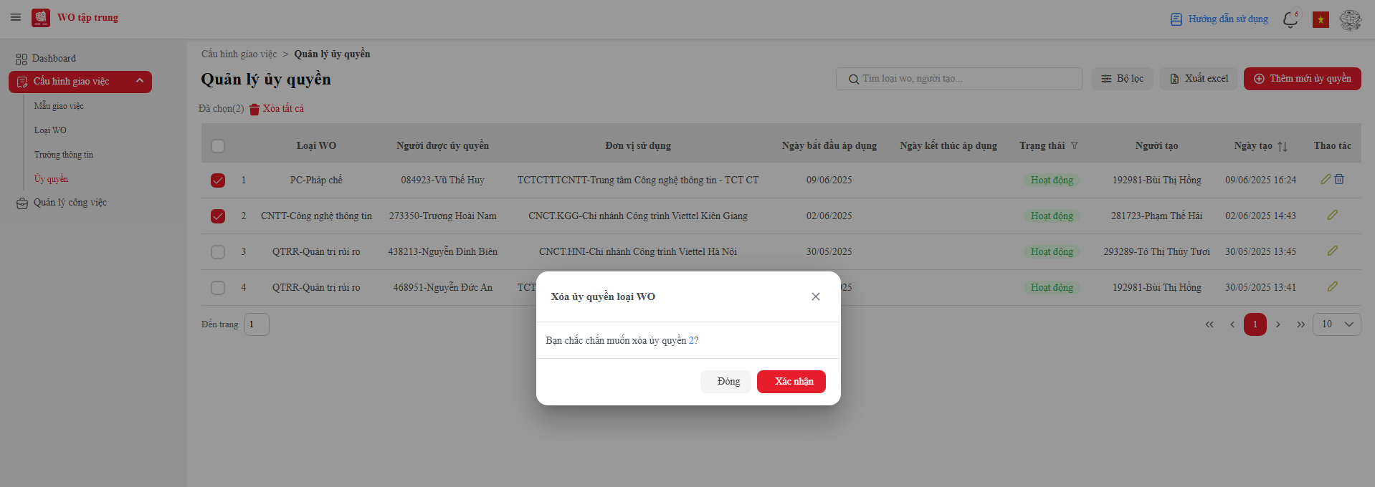
Task: Filter by the Trạng thái column funnel icon
Action: click(x=1075, y=145)
